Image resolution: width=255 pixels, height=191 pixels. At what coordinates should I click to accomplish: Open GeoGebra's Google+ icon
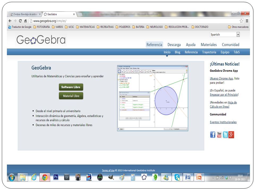click(231, 135)
